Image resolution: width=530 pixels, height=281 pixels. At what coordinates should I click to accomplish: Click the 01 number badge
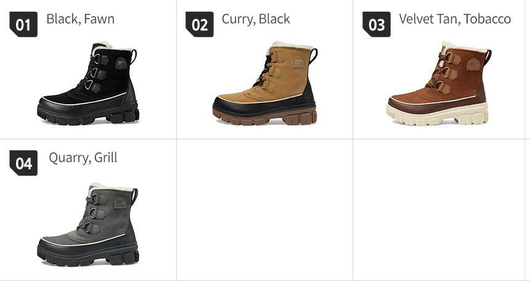(x=23, y=25)
